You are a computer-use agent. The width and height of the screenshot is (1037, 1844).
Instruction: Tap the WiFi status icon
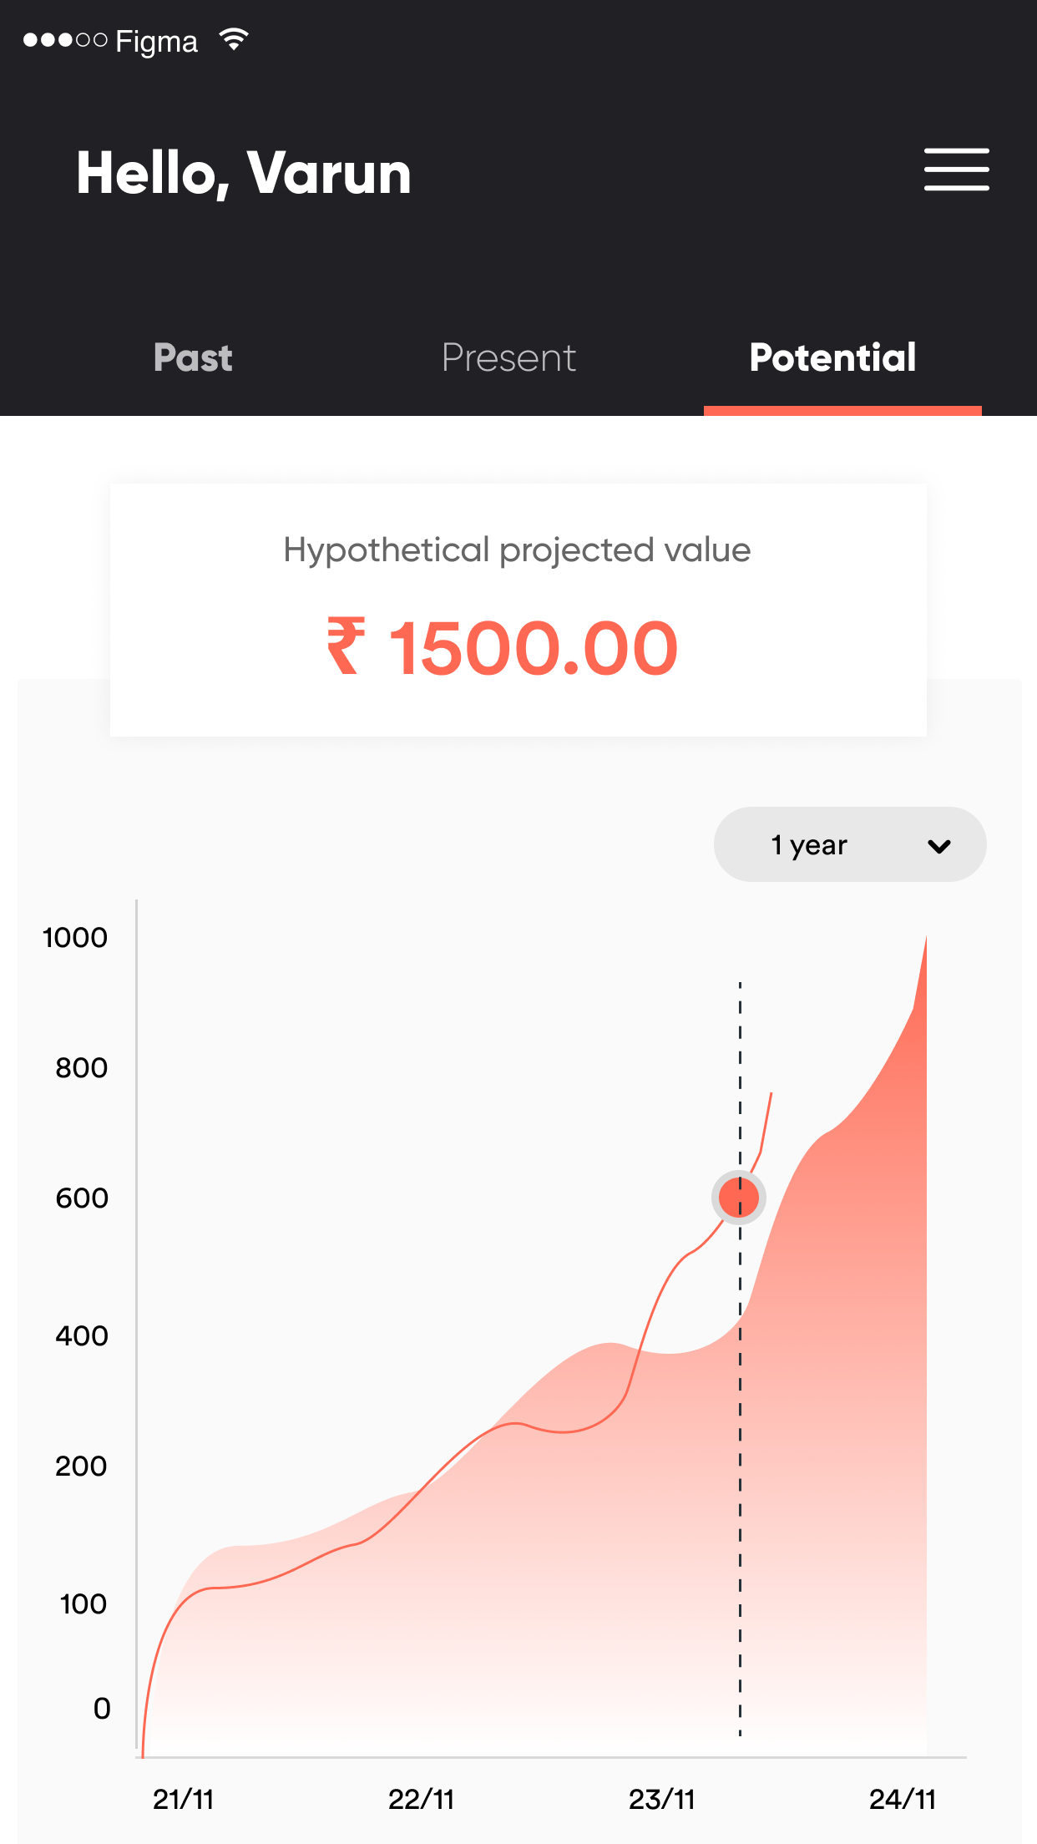click(234, 39)
